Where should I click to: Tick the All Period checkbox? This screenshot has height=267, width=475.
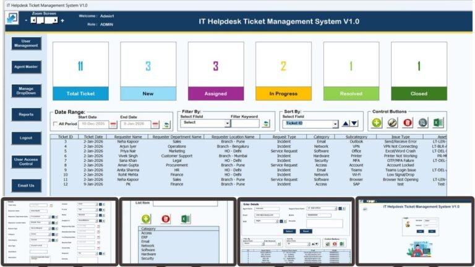point(56,124)
